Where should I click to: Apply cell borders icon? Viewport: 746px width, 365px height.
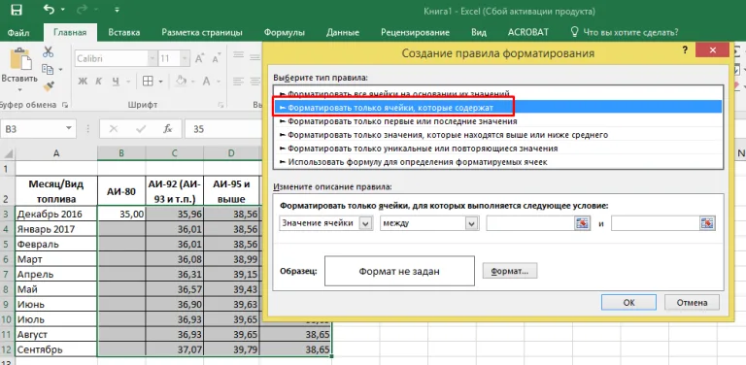click(148, 82)
